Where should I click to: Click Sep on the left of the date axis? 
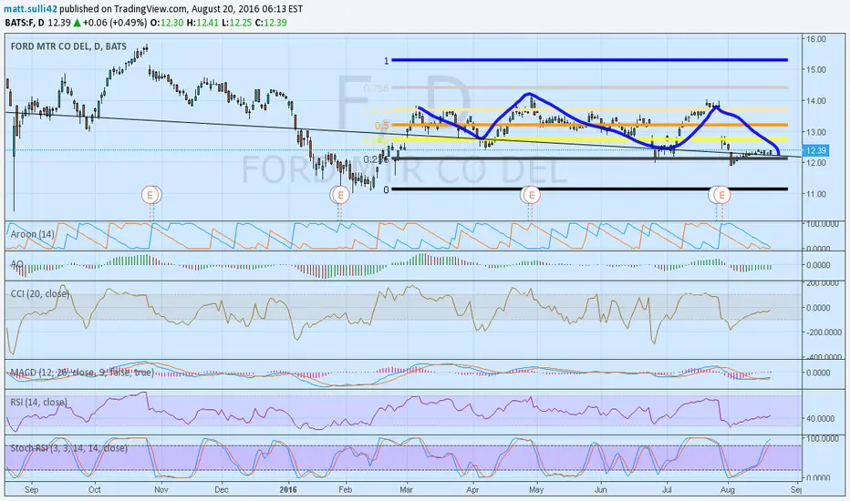(x=31, y=490)
